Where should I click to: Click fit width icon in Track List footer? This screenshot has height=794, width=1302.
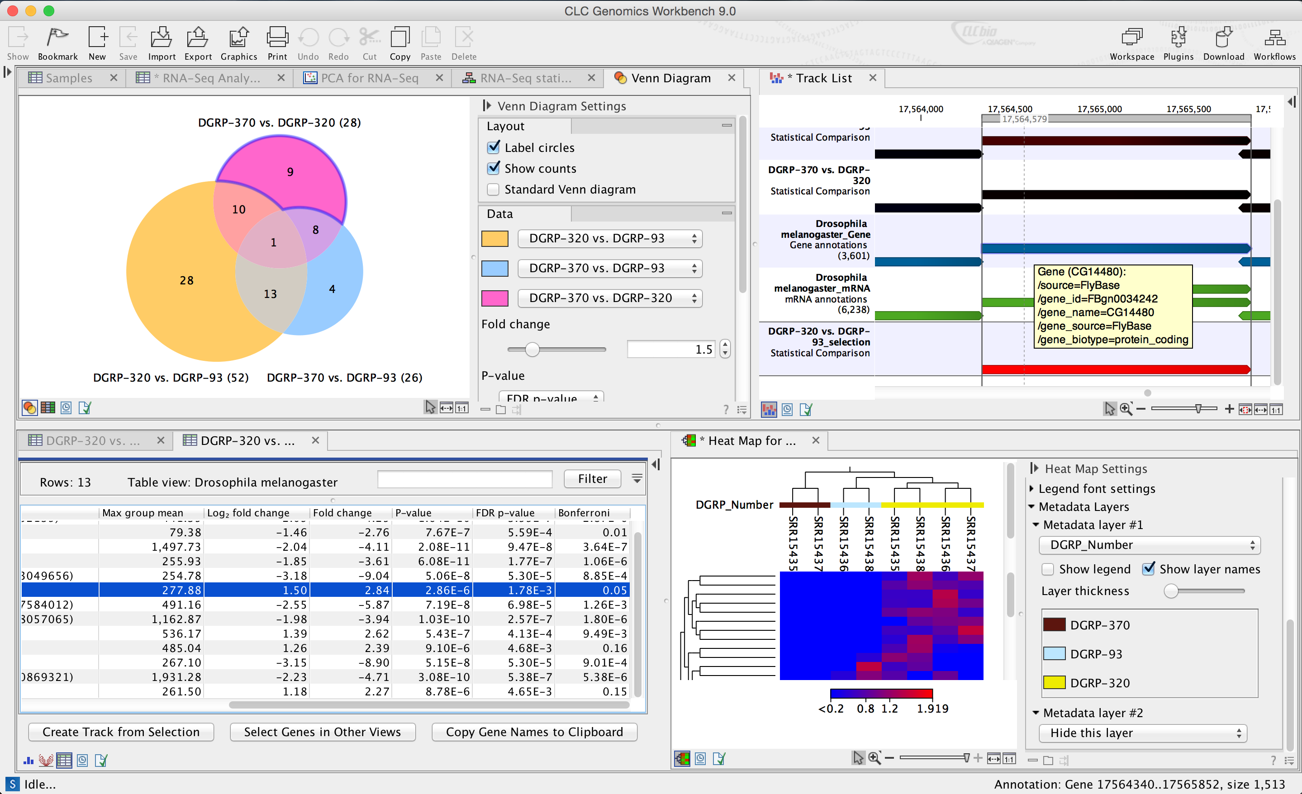coord(1260,409)
